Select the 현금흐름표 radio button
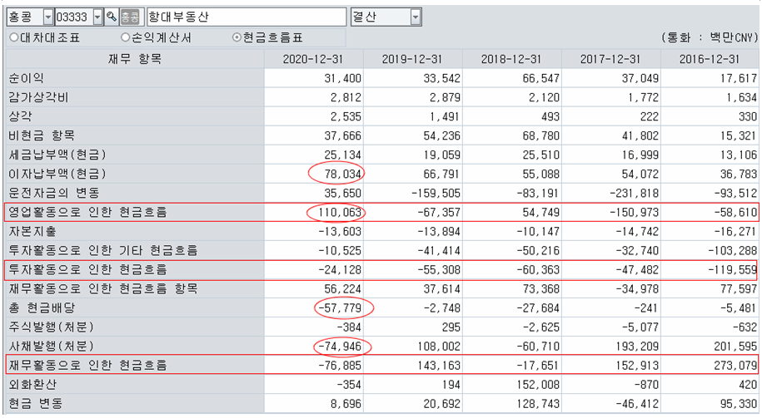 click(x=237, y=37)
